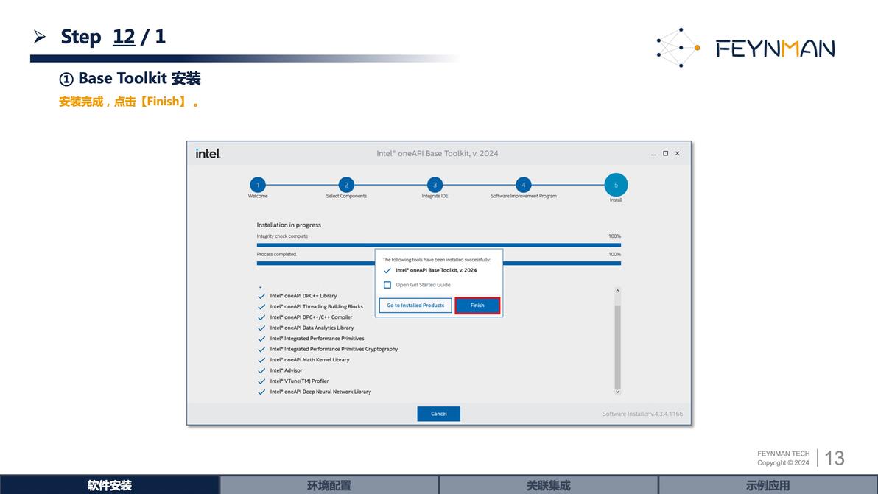Open Go to Installed Products
878x494 pixels.
tap(415, 306)
